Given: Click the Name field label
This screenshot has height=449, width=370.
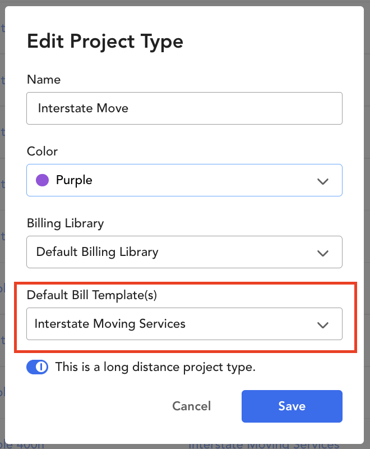Looking at the screenshot, I should [44, 80].
